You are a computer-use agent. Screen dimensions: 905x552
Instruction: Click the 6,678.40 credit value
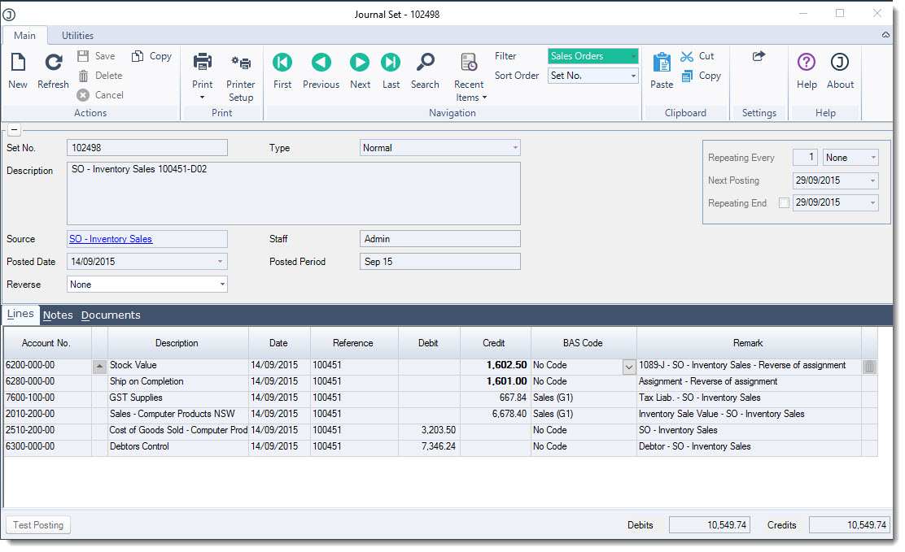tap(509, 414)
